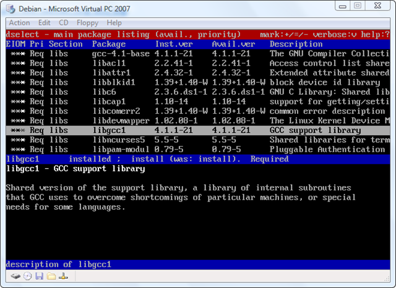Click the Inst.ver column header

pos(174,44)
